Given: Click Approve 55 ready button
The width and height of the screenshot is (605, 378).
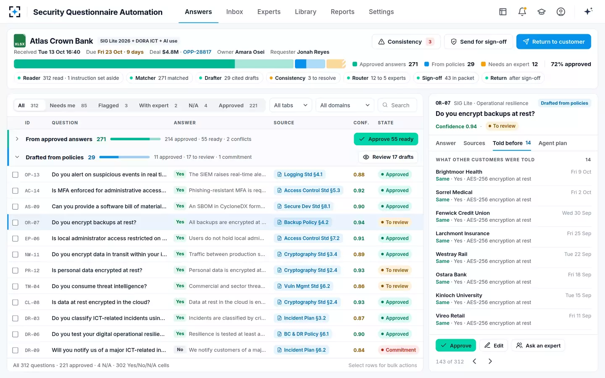Looking at the screenshot, I should pyautogui.click(x=386, y=139).
